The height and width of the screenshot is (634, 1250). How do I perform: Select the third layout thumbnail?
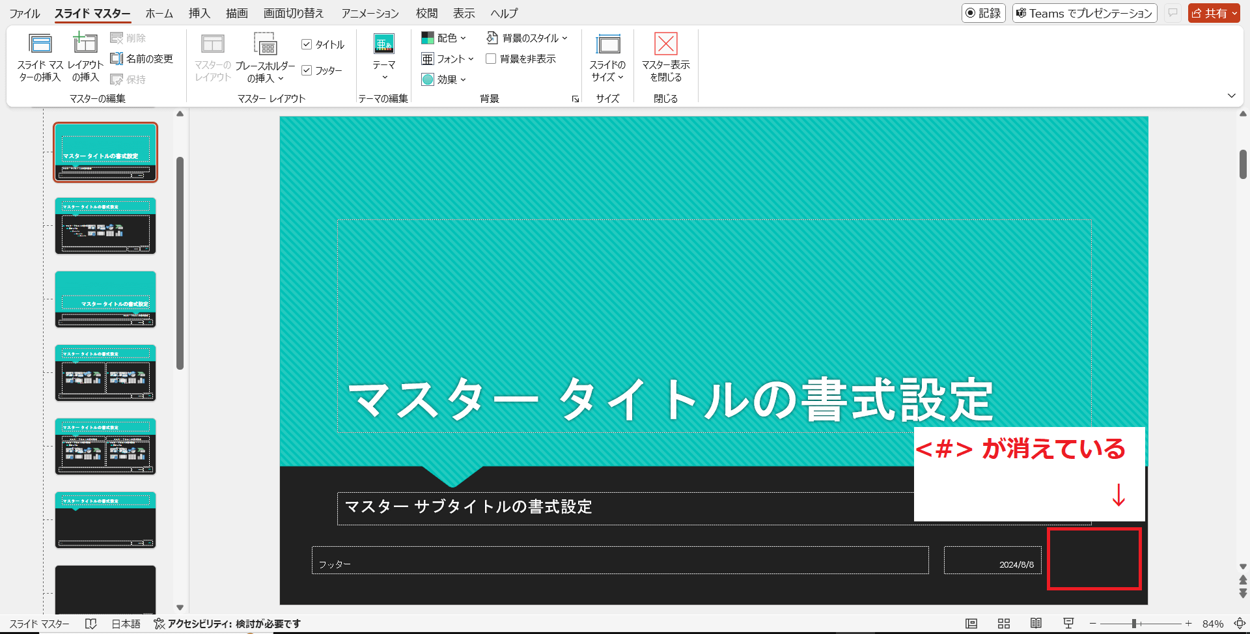click(105, 299)
